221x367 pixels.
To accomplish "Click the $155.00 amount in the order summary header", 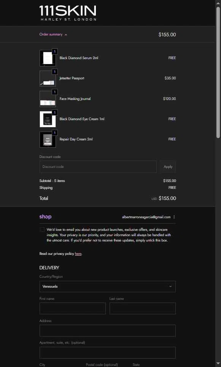I will point(167,35).
